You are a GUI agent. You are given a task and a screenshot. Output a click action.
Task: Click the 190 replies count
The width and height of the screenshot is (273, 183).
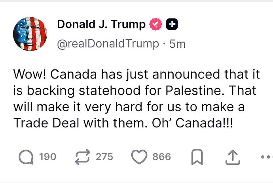[x=47, y=157]
